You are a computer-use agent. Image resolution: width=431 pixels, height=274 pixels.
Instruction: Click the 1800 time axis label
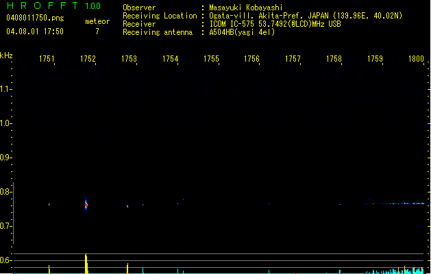416,59
